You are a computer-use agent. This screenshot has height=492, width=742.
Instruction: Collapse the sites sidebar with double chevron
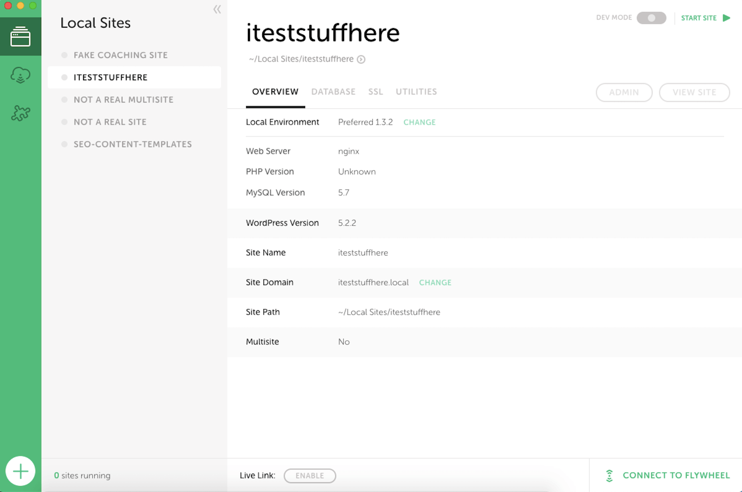[217, 9]
